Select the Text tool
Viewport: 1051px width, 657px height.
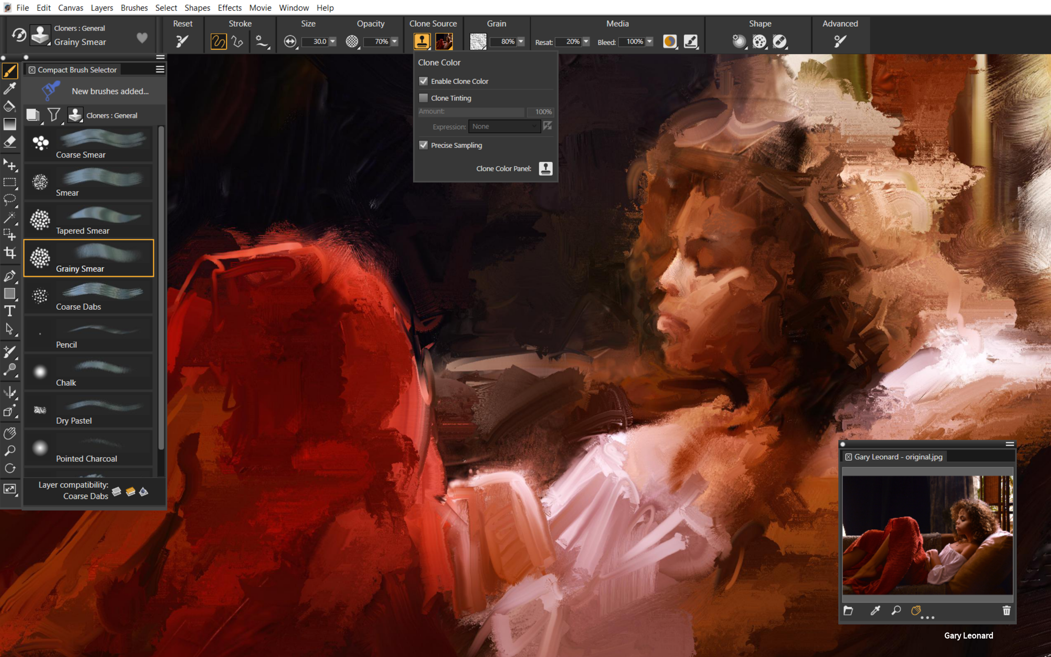10,311
